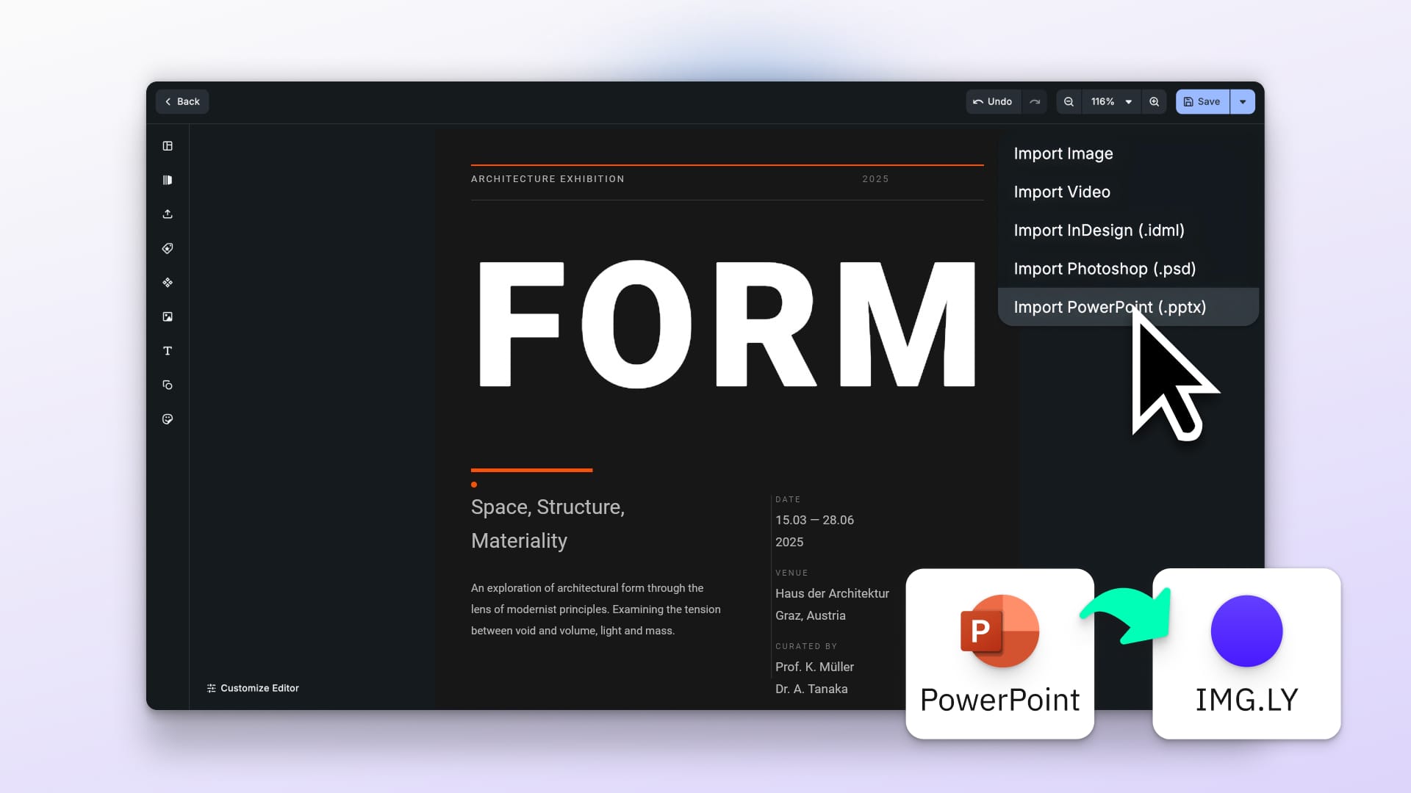Screen dimensions: 1411x793
Task: Click the Stickers panel icon
Action: pyautogui.click(x=168, y=419)
